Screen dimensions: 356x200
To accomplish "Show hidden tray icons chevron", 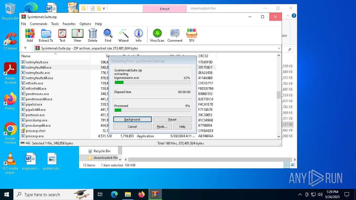I will (x=300, y=194).
